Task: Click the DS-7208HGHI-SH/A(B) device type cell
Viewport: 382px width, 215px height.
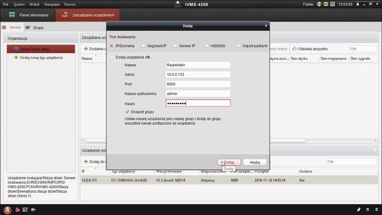Action: click(x=129, y=180)
